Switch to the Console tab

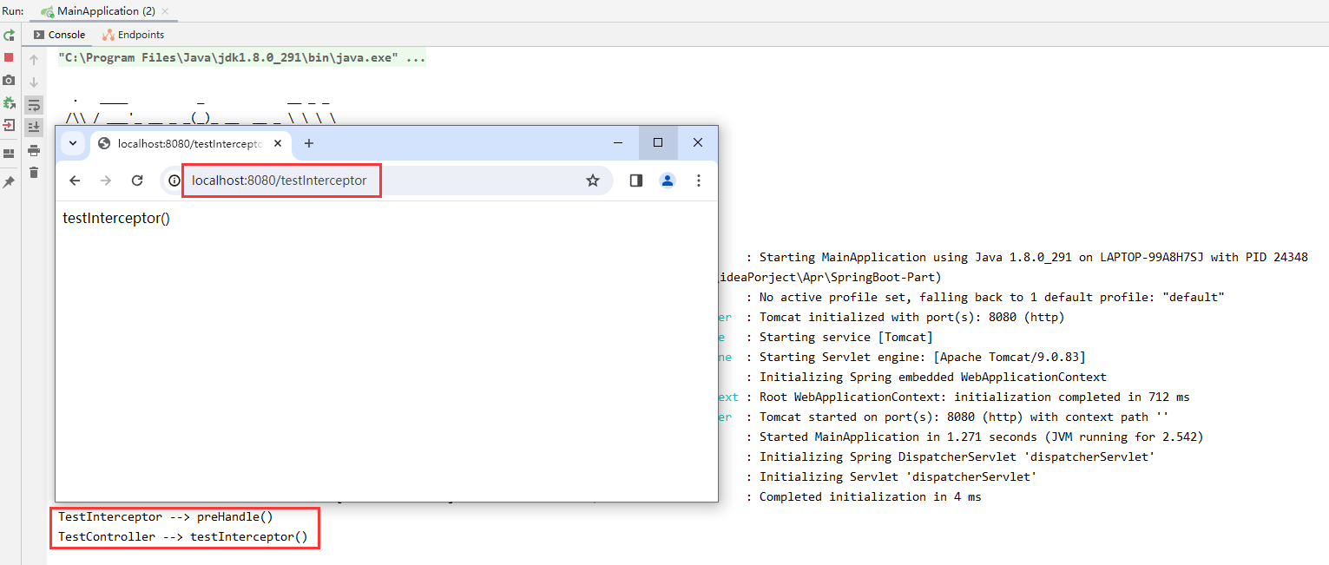click(x=59, y=35)
